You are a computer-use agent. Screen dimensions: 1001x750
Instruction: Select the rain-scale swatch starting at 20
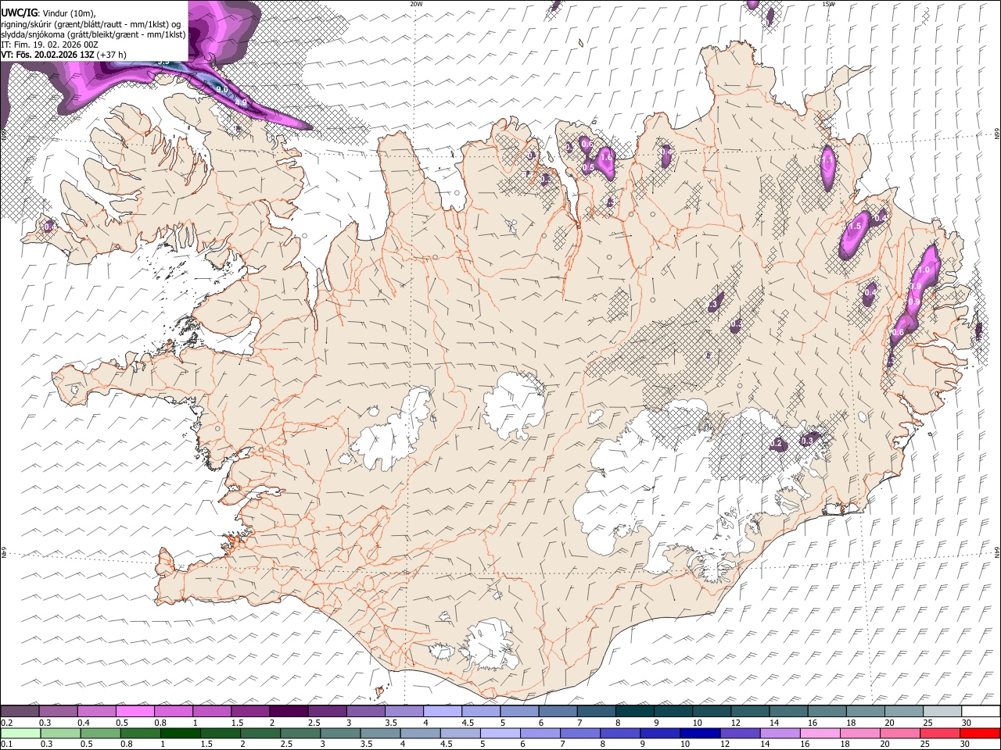tap(900, 733)
